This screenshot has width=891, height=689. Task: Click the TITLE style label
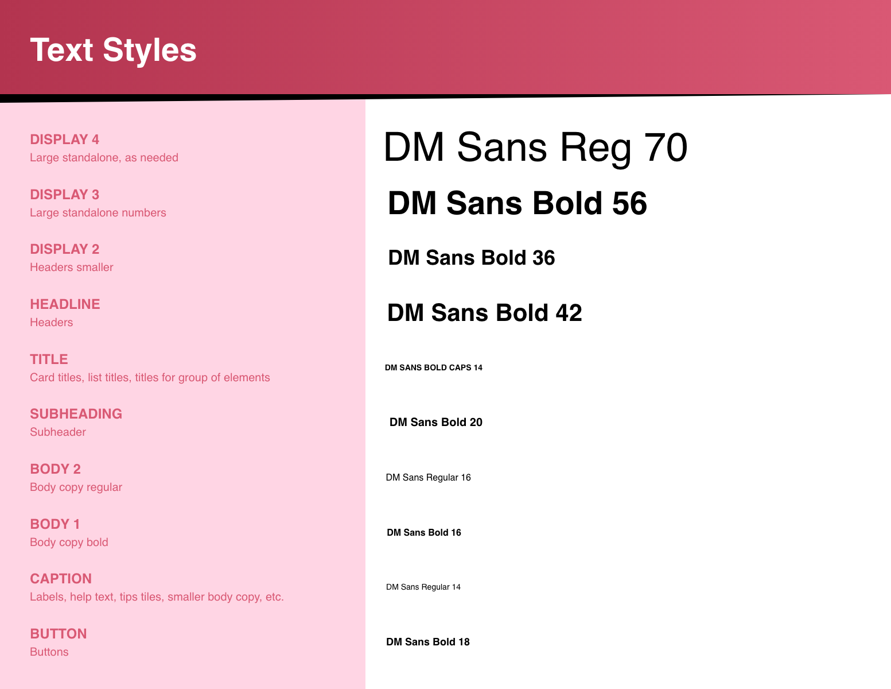click(x=49, y=359)
